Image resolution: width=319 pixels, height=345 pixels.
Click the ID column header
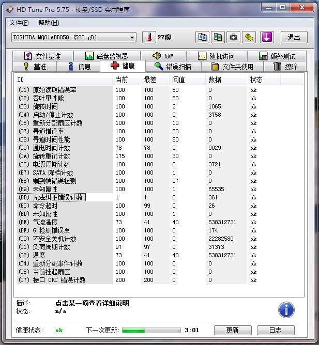click(63, 80)
